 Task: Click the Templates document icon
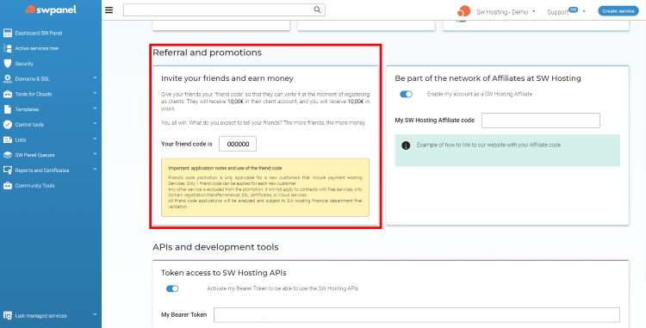[8, 109]
